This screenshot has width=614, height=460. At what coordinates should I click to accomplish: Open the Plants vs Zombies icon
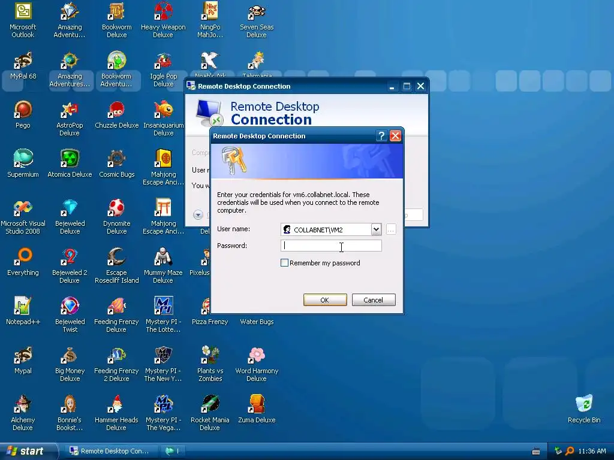[210, 364]
